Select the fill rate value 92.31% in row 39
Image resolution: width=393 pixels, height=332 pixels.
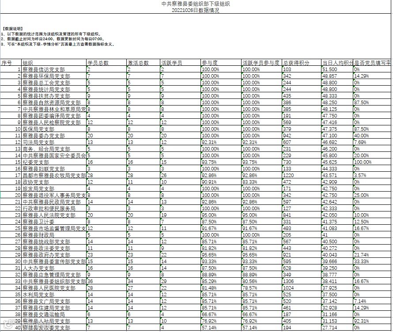click(372, 321)
